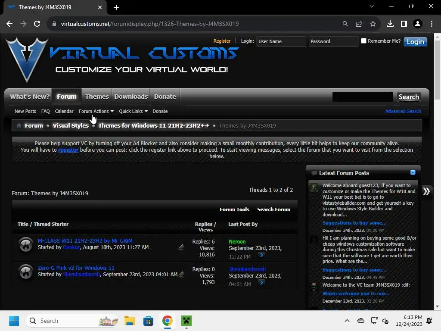Viewport: 441px width, 331px height.
Task: Open Microsoft Store from taskbar
Action: pos(148,321)
